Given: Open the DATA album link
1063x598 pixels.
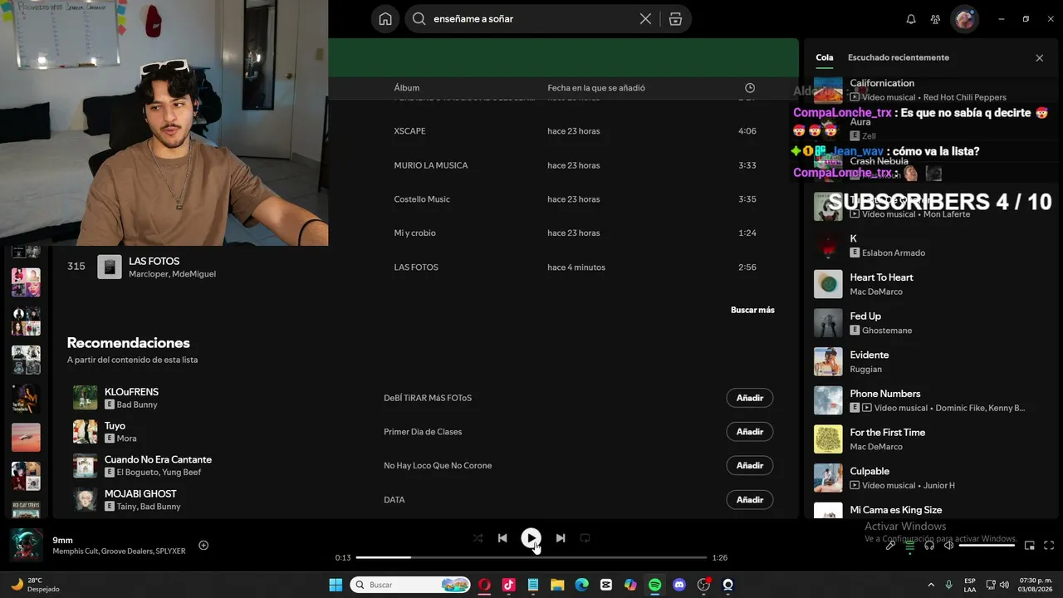Looking at the screenshot, I should pos(394,500).
